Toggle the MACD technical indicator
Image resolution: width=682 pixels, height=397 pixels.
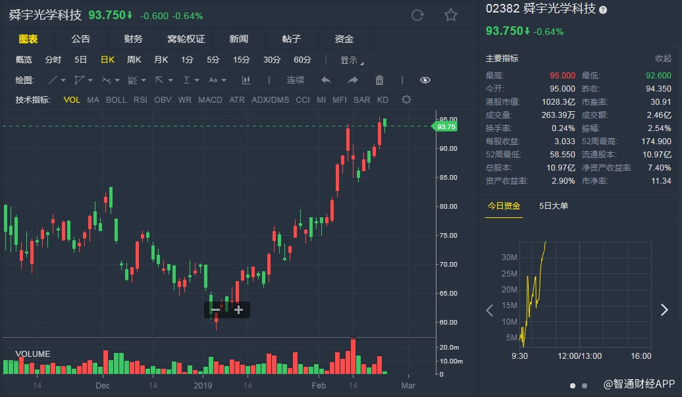(x=210, y=100)
